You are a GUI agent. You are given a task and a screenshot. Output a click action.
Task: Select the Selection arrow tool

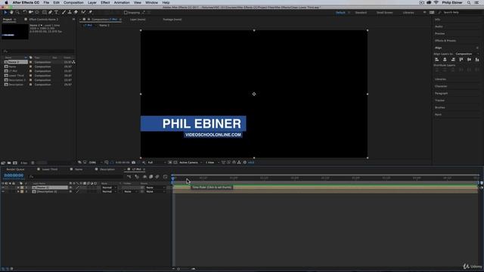[x=5, y=12]
